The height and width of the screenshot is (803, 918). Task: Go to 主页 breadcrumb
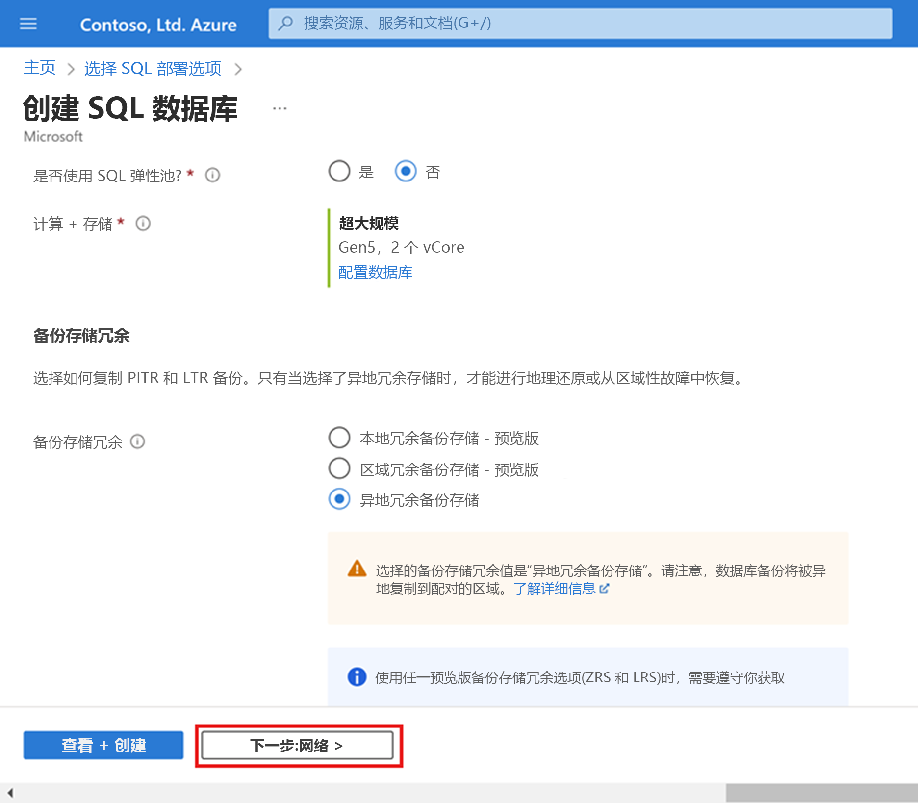(x=40, y=68)
